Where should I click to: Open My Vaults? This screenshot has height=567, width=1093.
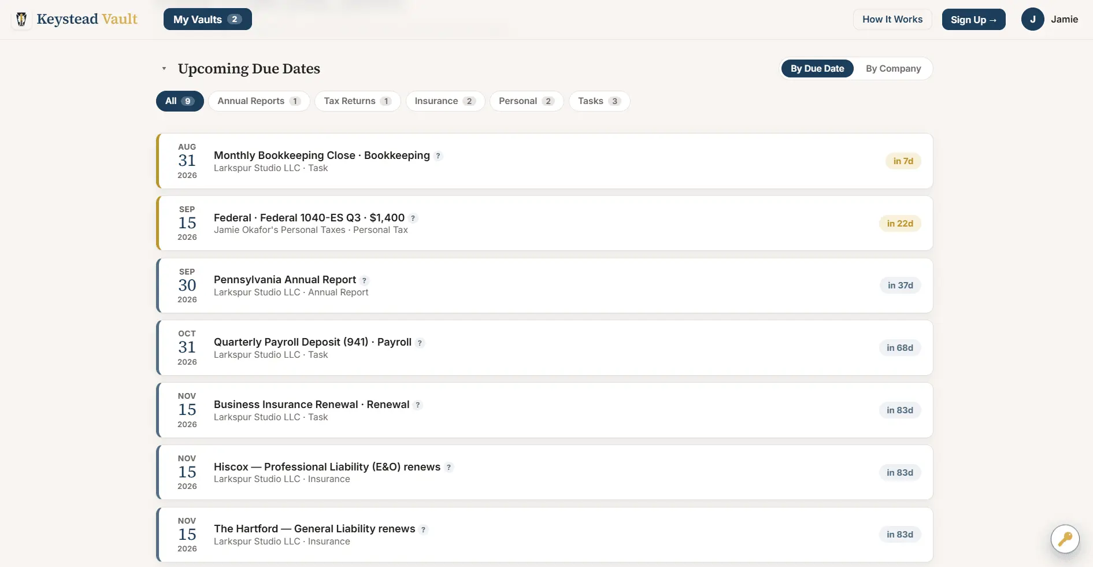[x=208, y=19]
